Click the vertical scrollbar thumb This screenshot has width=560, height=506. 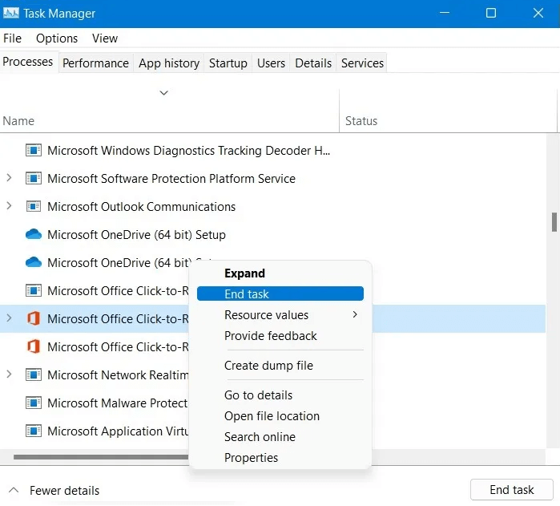pyautogui.click(x=554, y=221)
